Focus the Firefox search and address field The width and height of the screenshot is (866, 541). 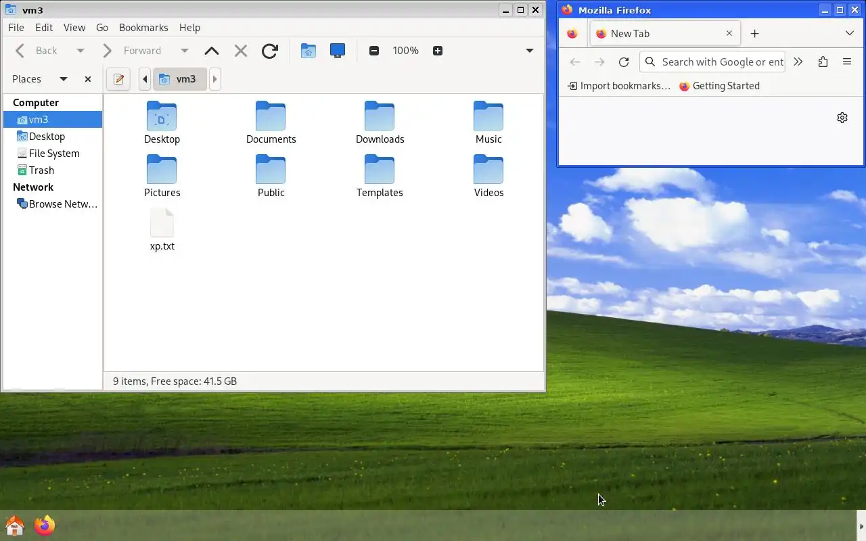tap(712, 62)
